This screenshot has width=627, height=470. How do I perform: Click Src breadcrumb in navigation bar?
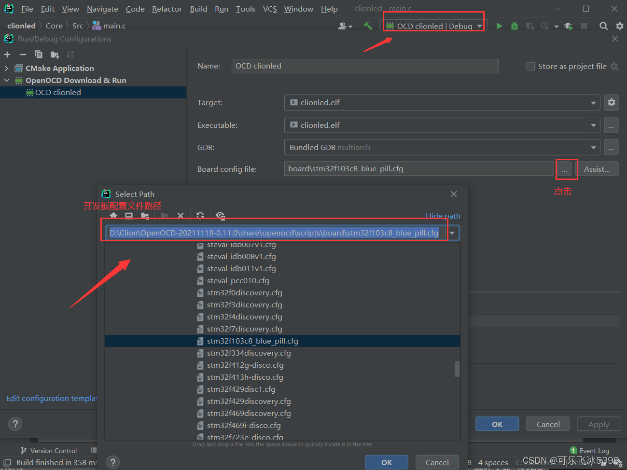(x=78, y=26)
